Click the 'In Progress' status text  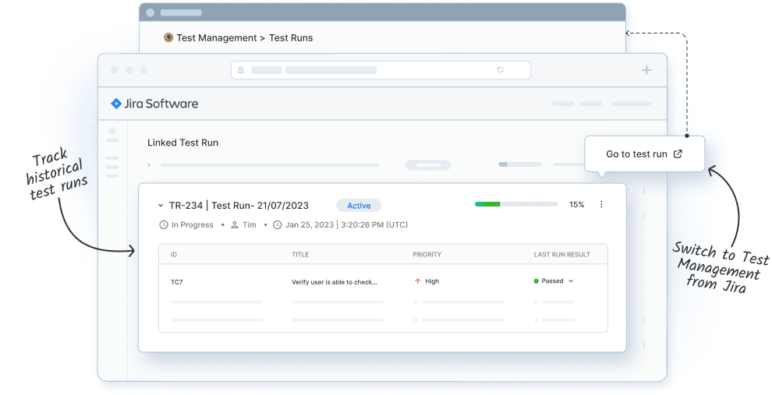pyautogui.click(x=193, y=225)
